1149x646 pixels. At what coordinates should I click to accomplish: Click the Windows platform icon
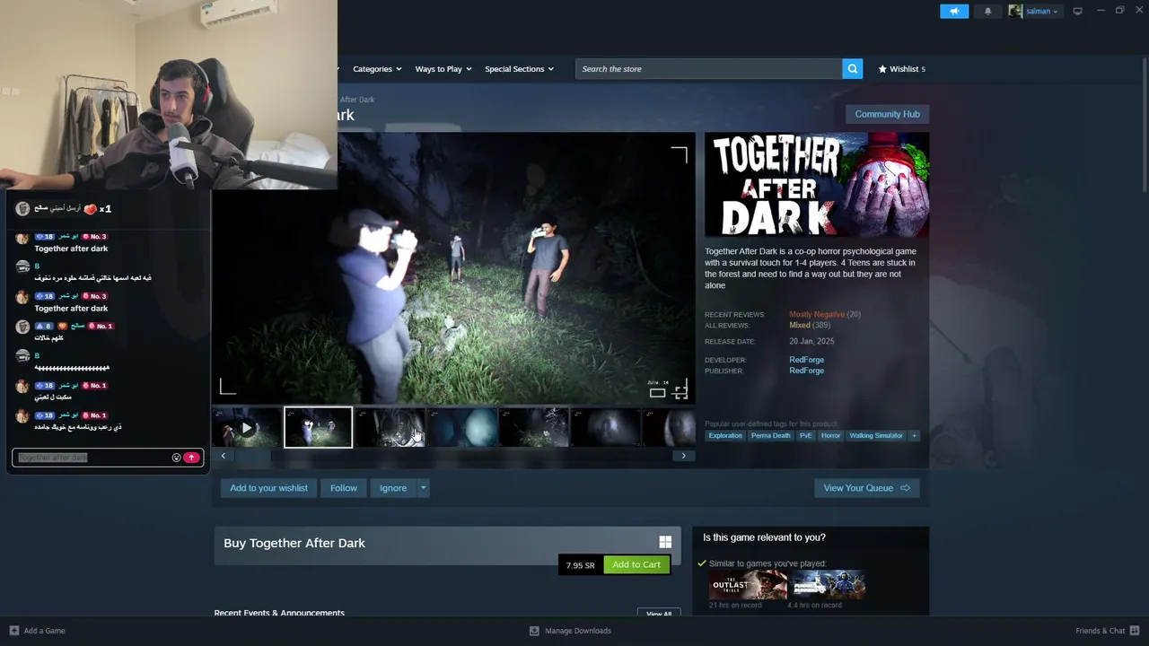(665, 542)
